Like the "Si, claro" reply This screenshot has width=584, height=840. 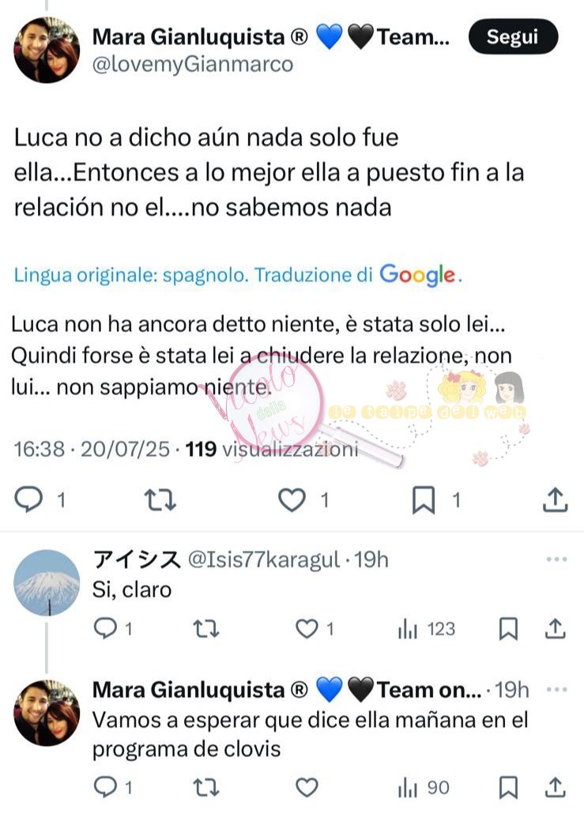click(307, 628)
